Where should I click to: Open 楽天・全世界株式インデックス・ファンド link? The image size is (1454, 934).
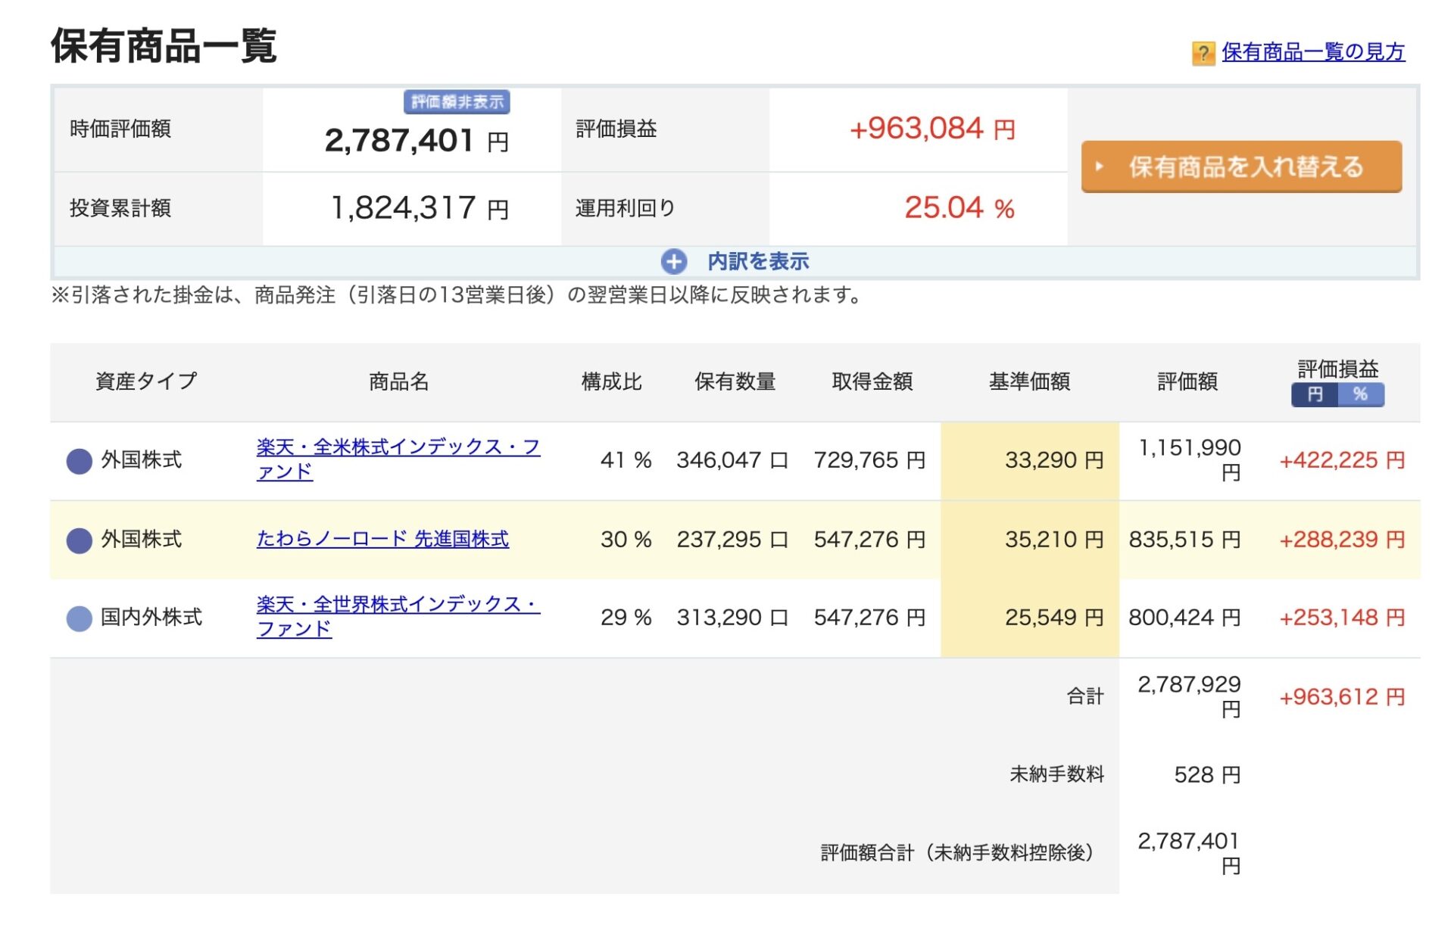click(398, 617)
